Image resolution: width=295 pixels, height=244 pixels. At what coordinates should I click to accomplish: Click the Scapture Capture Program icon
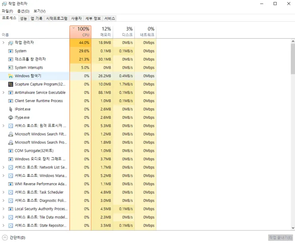click(x=10, y=84)
